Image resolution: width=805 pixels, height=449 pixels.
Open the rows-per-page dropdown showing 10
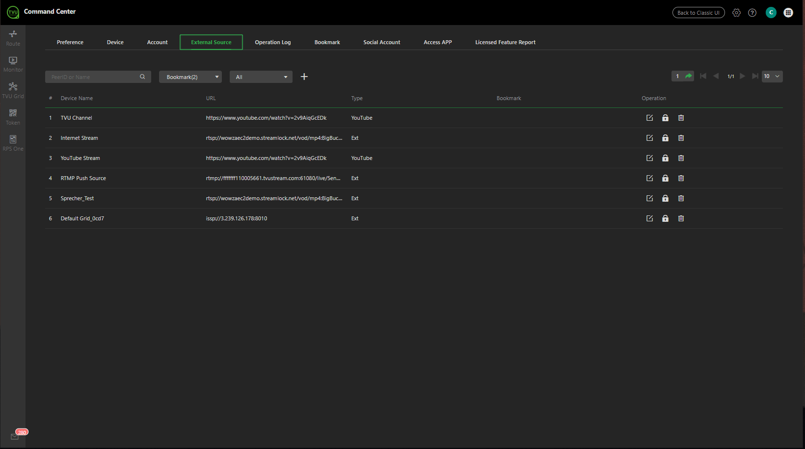[x=772, y=76]
